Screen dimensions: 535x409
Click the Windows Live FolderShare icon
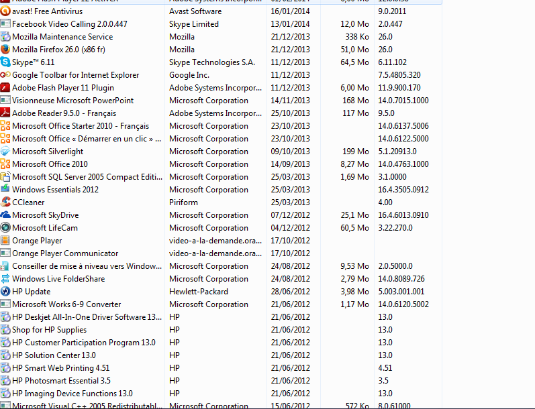5,278
